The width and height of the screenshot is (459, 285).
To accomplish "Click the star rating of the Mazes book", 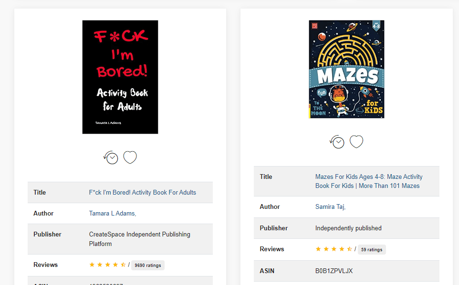I will (334, 249).
